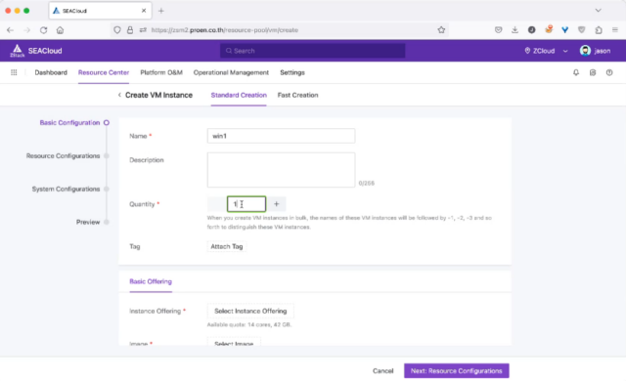Open the help question mark icon

[x=609, y=72]
